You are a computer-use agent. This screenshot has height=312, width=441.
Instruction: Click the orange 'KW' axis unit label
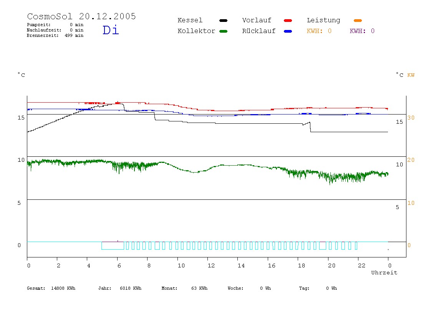(411, 75)
